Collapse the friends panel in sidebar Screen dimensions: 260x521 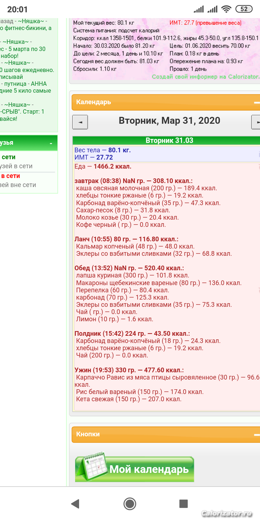50,143
